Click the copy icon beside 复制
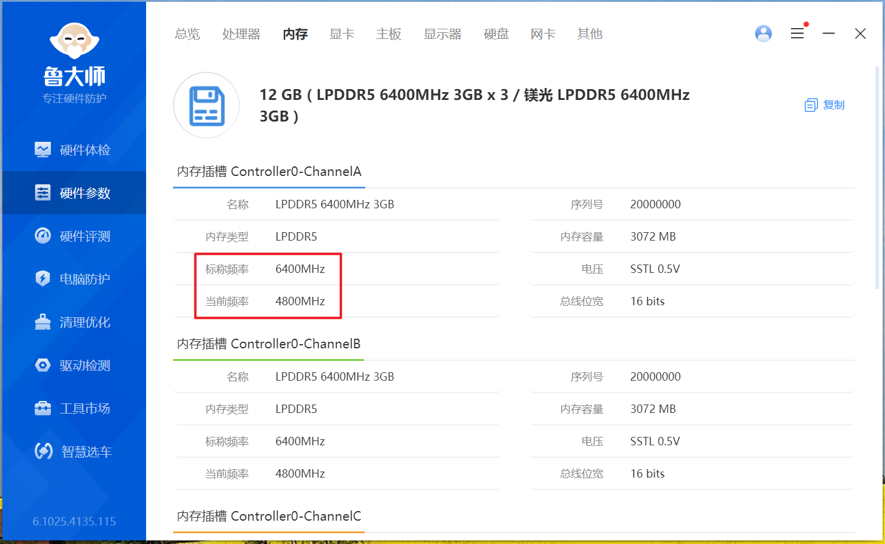The width and height of the screenshot is (885, 544). tap(811, 105)
